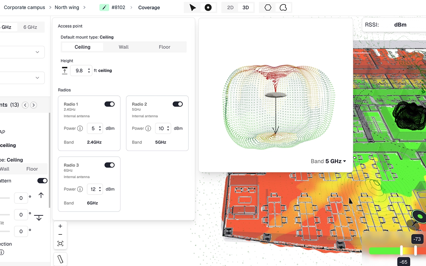Click the green pencil edit icon
The height and width of the screenshot is (266, 426).
coord(104,7)
